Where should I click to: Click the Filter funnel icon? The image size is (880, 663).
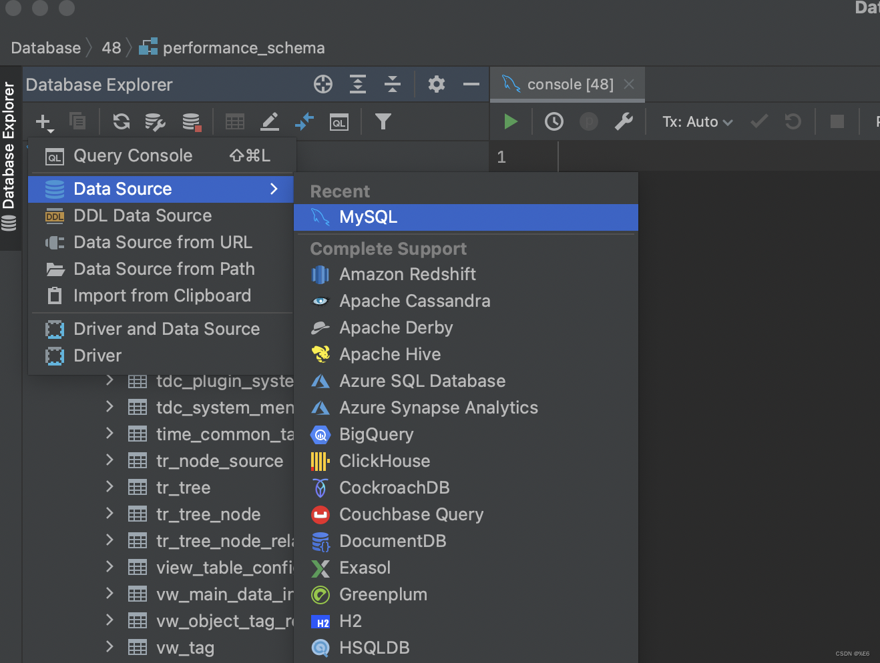tap(383, 121)
